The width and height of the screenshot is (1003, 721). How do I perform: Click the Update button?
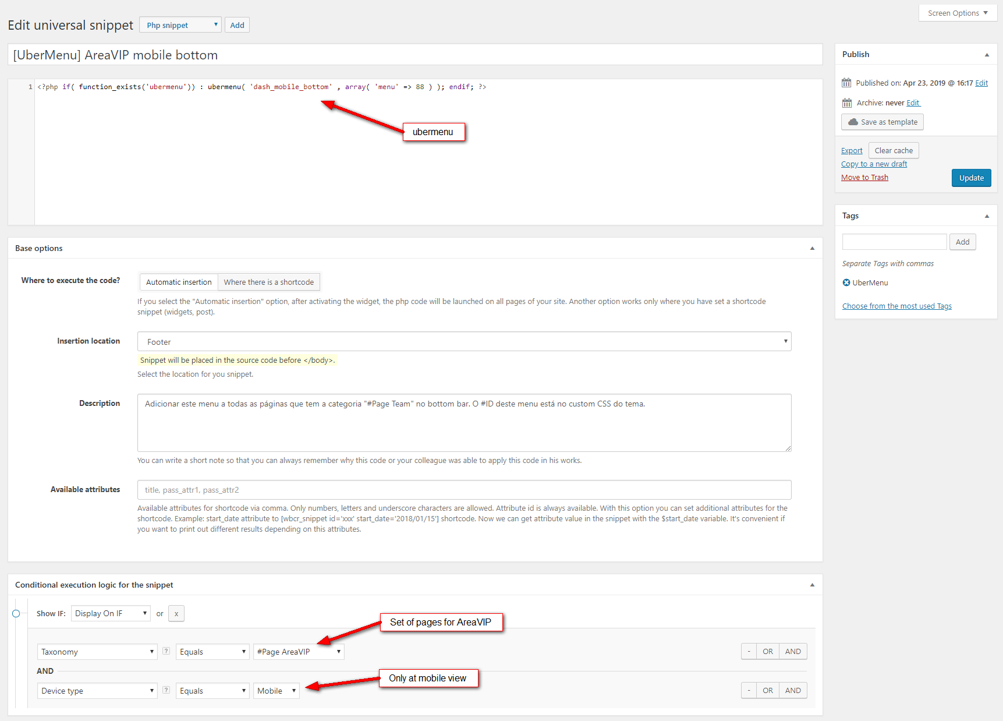[971, 178]
